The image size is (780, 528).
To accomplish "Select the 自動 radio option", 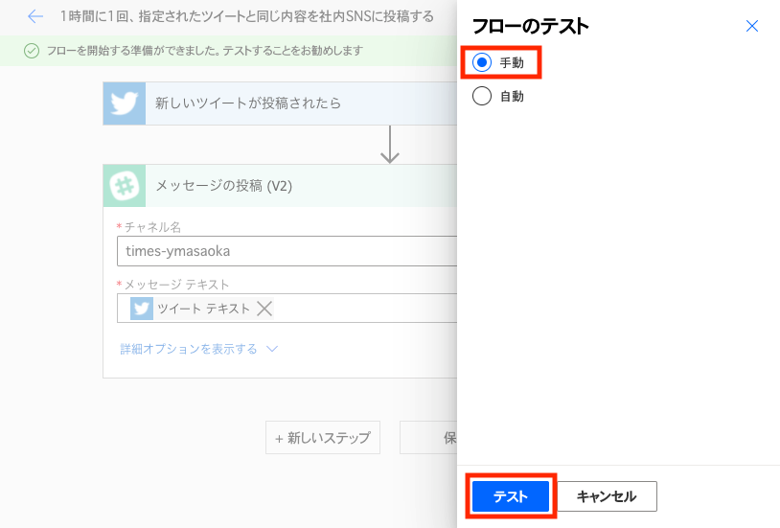I will point(482,96).
